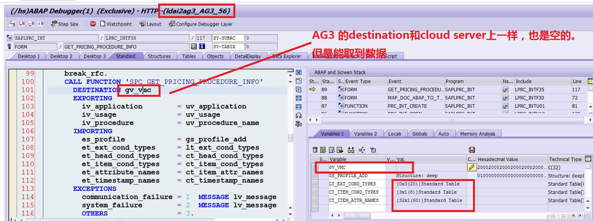Click the [3x1(8)]Standard Table value
The image size is (593, 221).
tap(427, 192)
